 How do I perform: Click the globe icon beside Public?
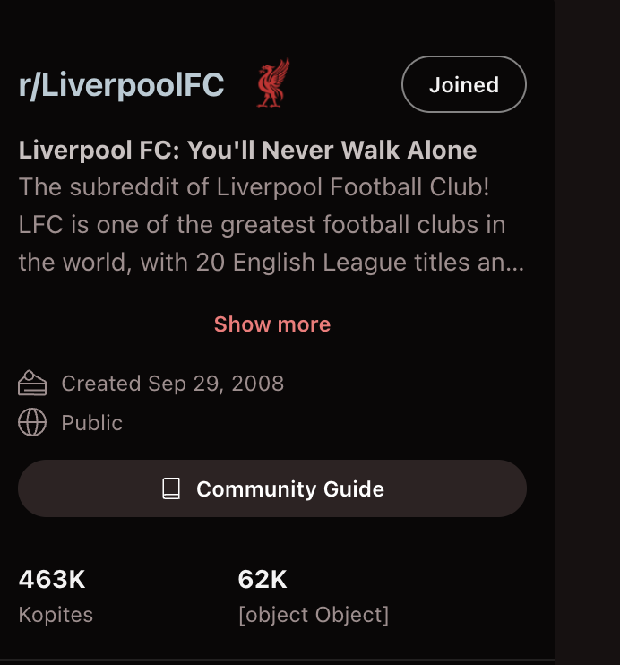32,423
